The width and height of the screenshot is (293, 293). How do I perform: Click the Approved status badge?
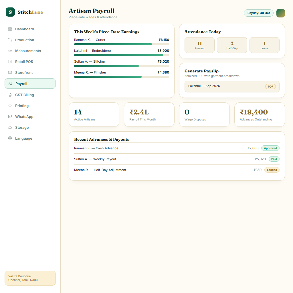tap(270, 148)
